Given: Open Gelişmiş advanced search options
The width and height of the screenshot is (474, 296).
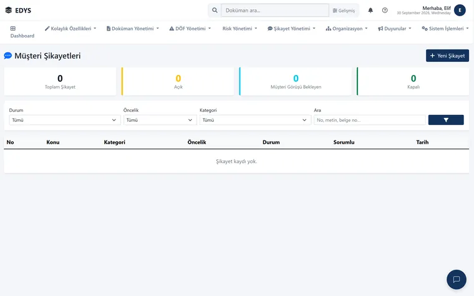Looking at the screenshot, I should (344, 11).
